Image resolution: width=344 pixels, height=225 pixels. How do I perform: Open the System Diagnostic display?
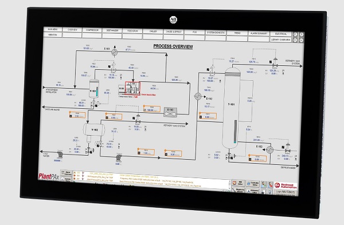click(x=216, y=33)
